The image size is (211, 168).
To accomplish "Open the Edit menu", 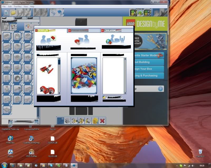I will tap(10, 7).
